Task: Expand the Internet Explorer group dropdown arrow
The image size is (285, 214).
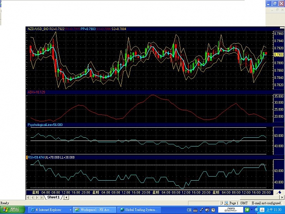Action: tap(70, 210)
